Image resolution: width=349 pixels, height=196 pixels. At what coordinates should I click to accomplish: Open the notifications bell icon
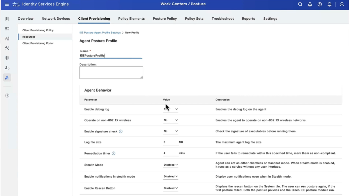(329, 4)
